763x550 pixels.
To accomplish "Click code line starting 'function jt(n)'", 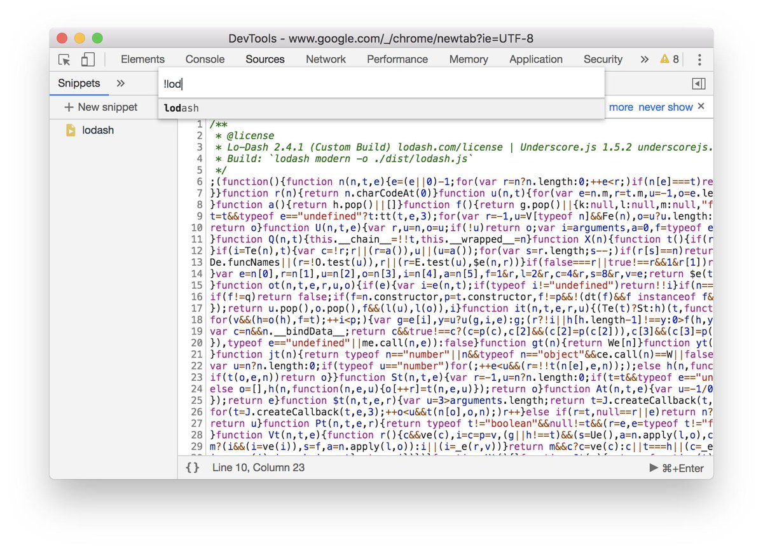I will click(461, 354).
